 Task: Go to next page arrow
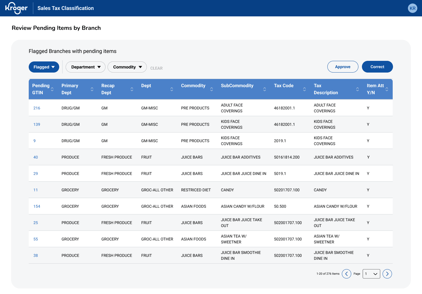(387, 274)
